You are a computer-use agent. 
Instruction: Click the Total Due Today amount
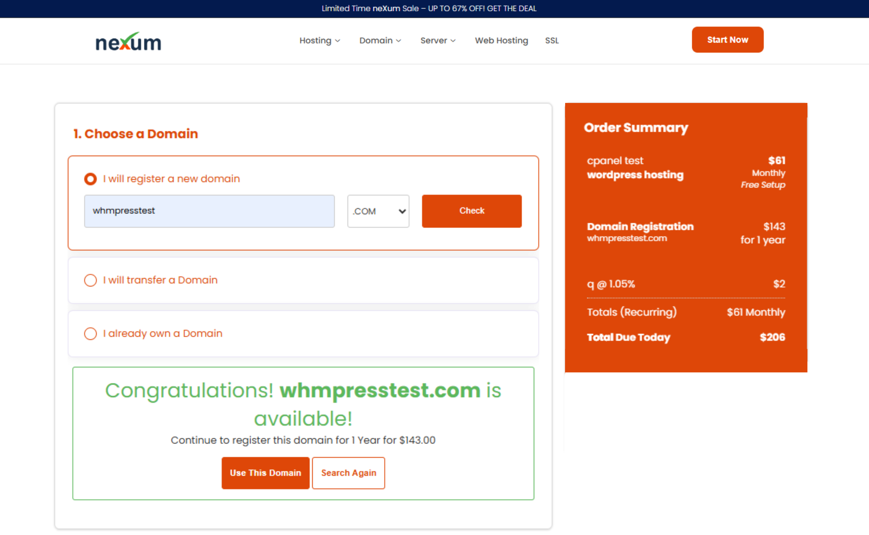[x=772, y=337]
